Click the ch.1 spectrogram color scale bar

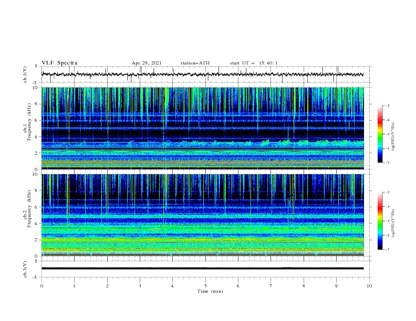[x=380, y=134]
